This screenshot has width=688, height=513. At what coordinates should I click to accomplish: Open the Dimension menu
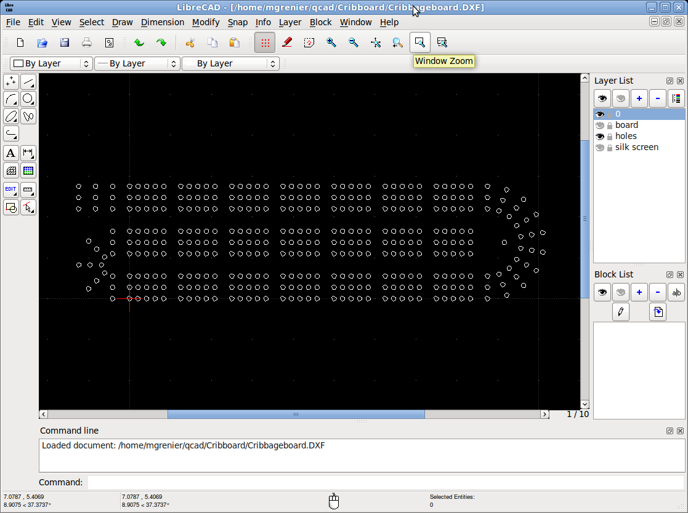tap(162, 22)
